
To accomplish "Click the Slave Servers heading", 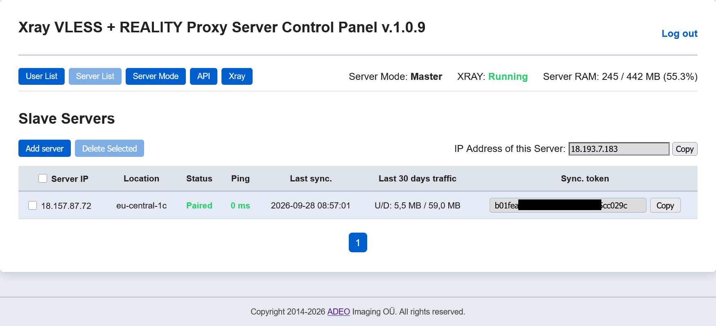I will 67,119.
